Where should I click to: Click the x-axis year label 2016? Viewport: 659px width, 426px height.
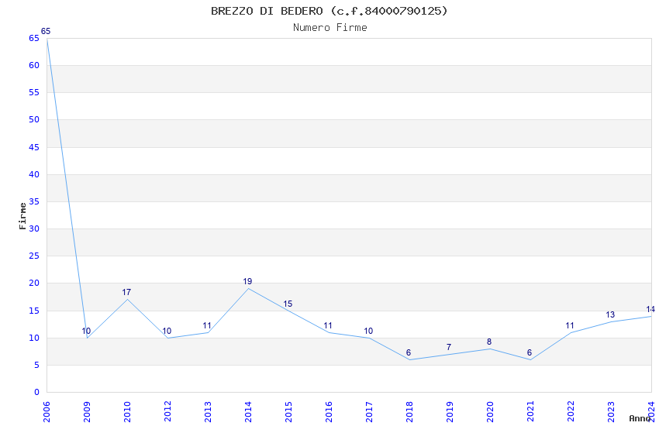tap(329, 411)
